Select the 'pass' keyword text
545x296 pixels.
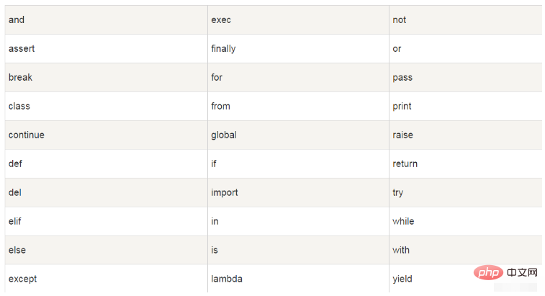click(402, 78)
